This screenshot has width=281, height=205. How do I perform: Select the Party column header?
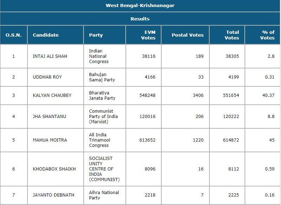pyautogui.click(x=96, y=35)
